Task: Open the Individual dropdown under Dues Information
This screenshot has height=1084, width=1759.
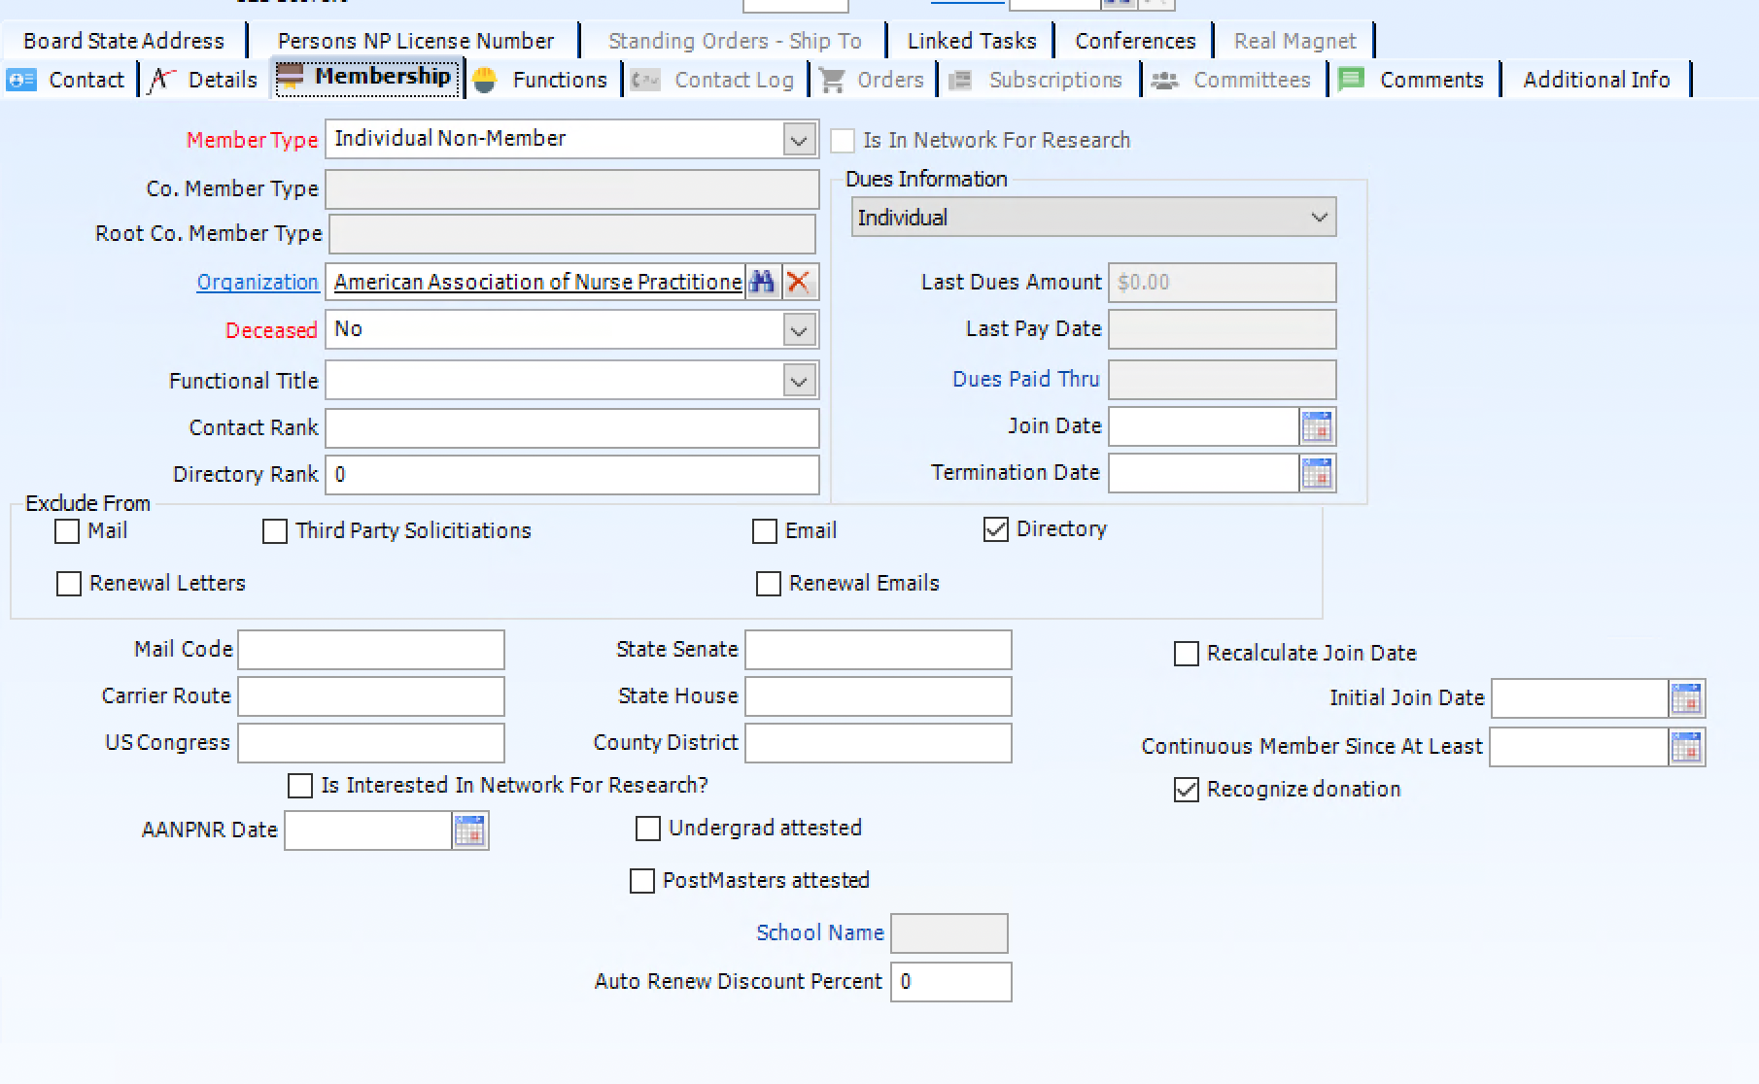Action: point(1319,217)
